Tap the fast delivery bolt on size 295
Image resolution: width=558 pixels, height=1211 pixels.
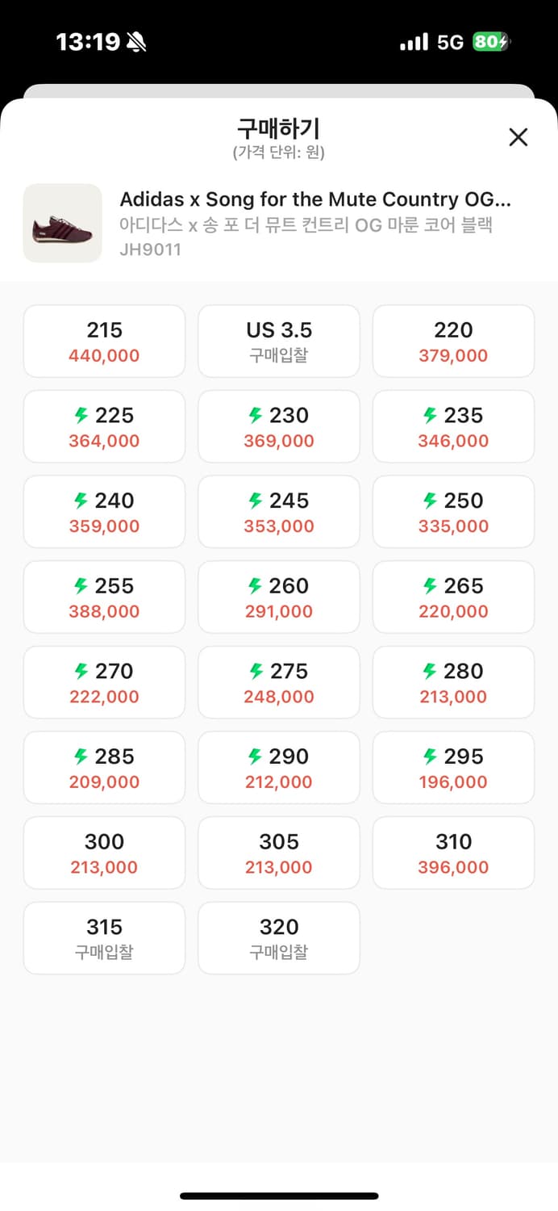click(x=430, y=757)
